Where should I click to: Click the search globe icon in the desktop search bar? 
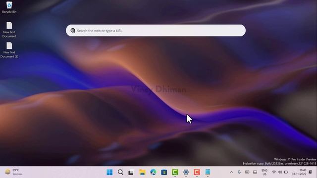(x=73, y=31)
